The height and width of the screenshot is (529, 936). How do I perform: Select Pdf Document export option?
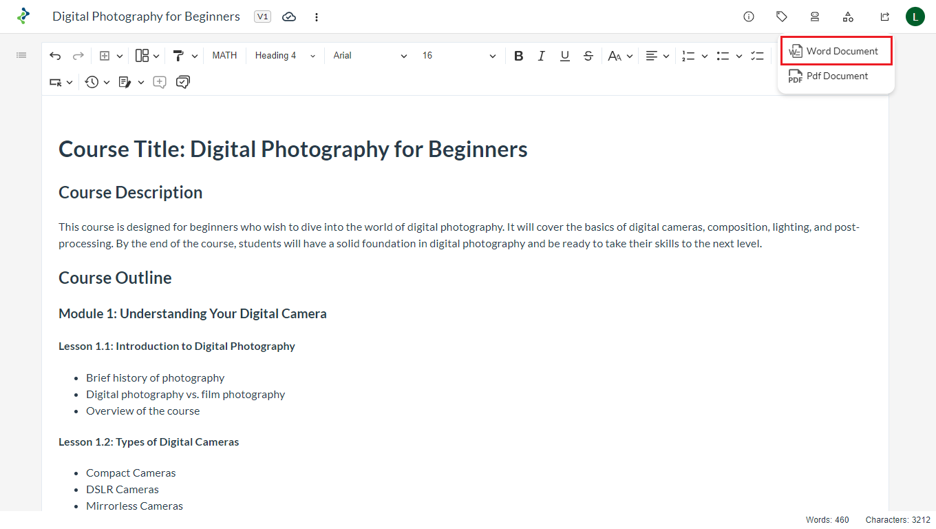pos(836,76)
